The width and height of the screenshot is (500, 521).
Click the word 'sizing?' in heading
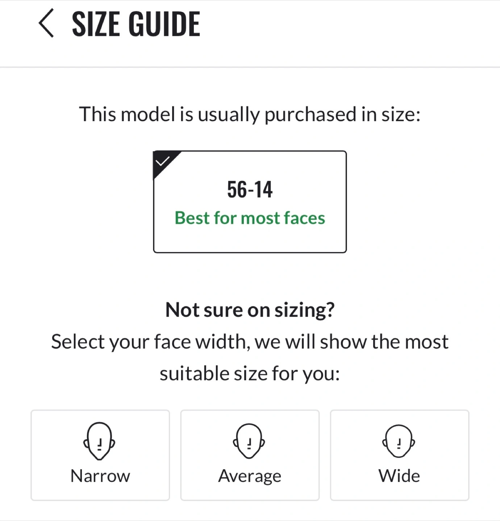click(x=304, y=310)
